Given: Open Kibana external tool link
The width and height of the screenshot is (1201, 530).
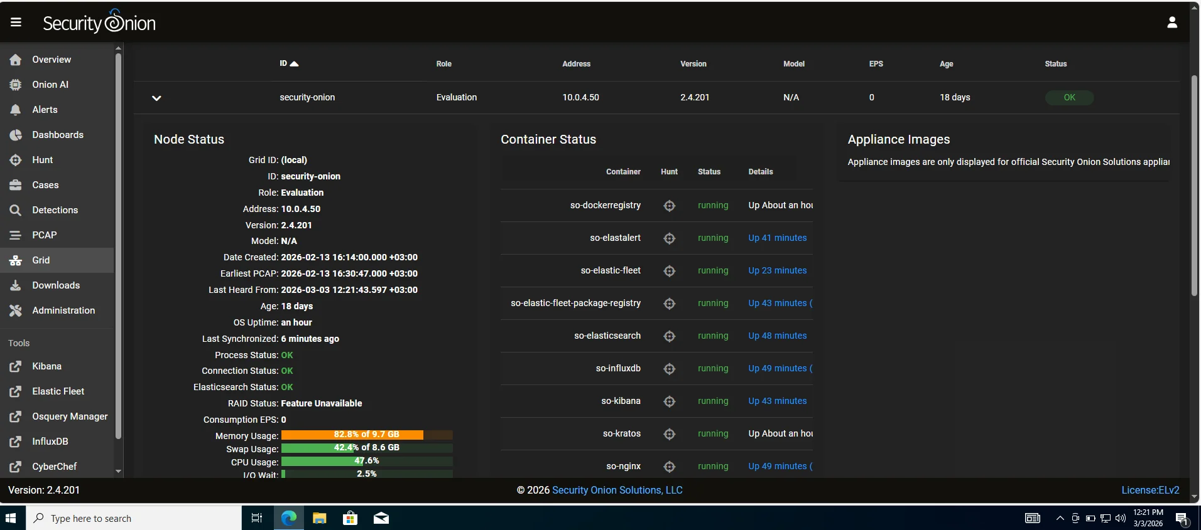Looking at the screenshot, I should click(x=46, y=366).
